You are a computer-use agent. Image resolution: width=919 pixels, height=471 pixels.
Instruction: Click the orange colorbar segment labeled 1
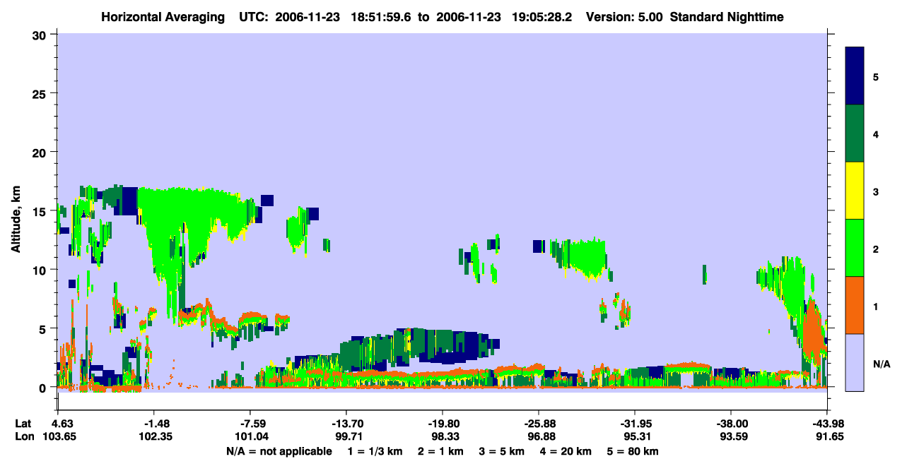pos(855,305)
